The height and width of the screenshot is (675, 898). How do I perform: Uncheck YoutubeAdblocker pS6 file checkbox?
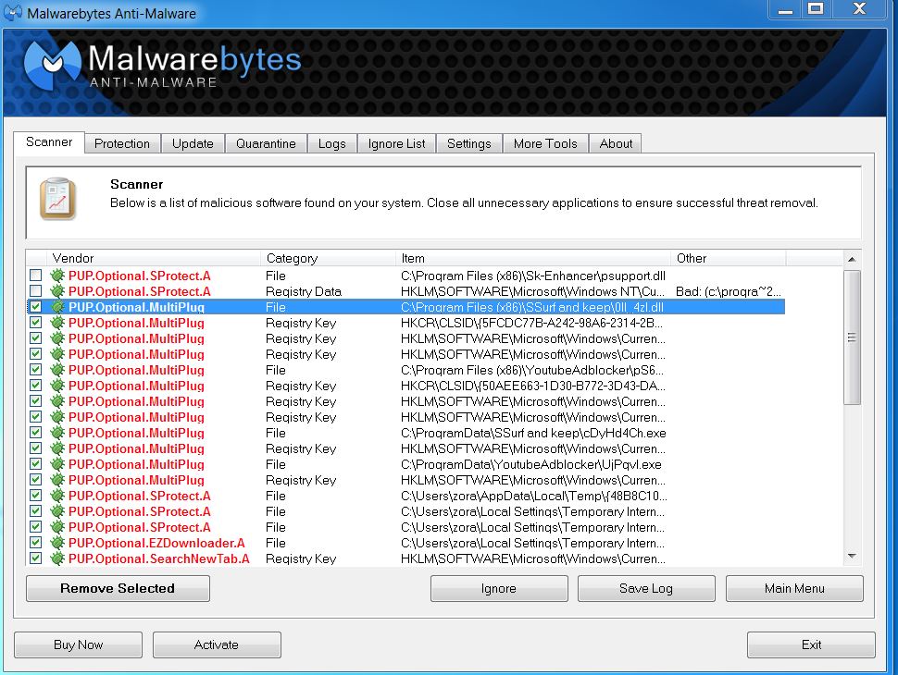tap(35, 370)
